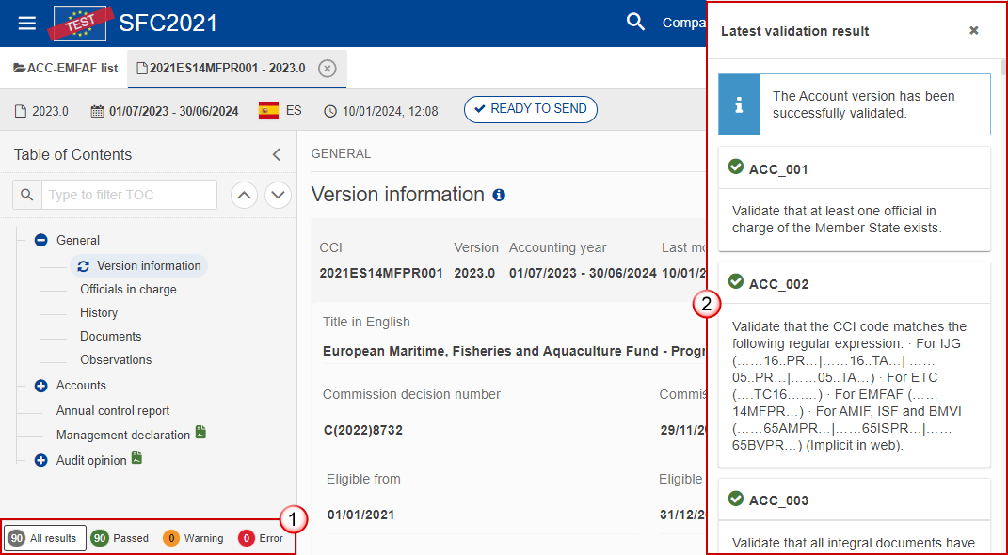
Task: Collapse the General tree section
Action: pos(40,241)
